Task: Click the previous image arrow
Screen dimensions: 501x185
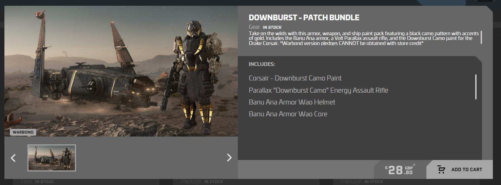Action: (13, 158)
